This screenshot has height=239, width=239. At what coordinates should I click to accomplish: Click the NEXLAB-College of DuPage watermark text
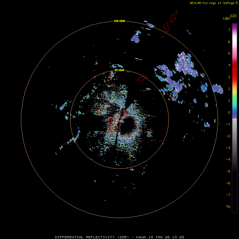coord(214,3)
